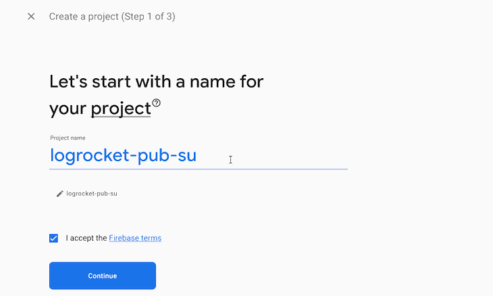Click the Continue button
Image resolution: width=493 pixels, height=296 pixels.
103,276
